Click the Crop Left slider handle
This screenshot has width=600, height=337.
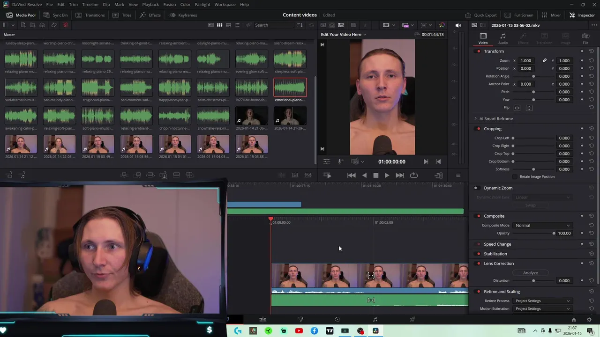513,138
